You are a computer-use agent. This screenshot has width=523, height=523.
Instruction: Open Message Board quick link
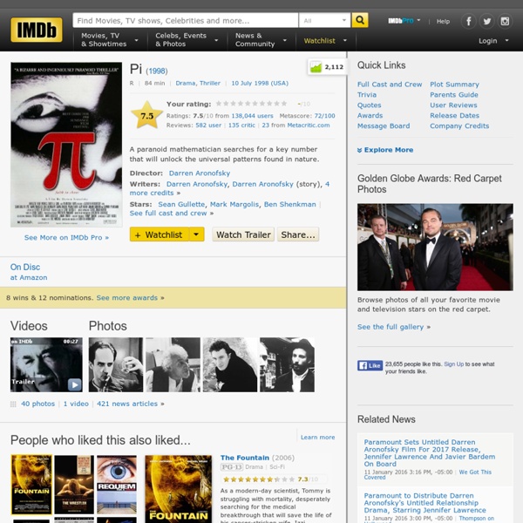coord(384,126)
